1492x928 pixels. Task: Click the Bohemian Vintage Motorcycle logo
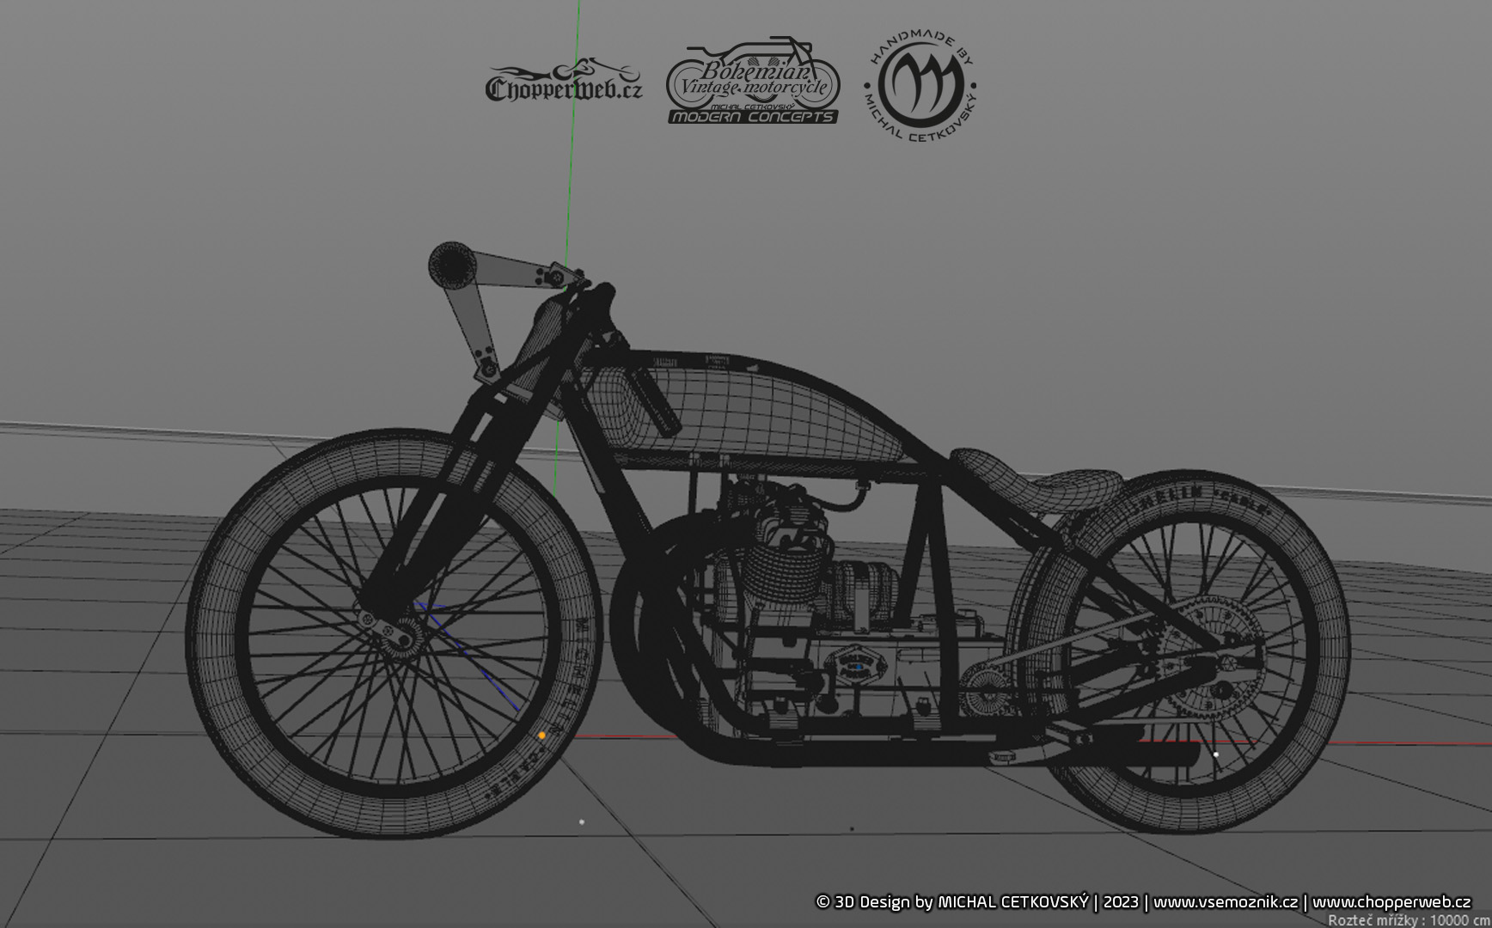click(x=753, y=77)
